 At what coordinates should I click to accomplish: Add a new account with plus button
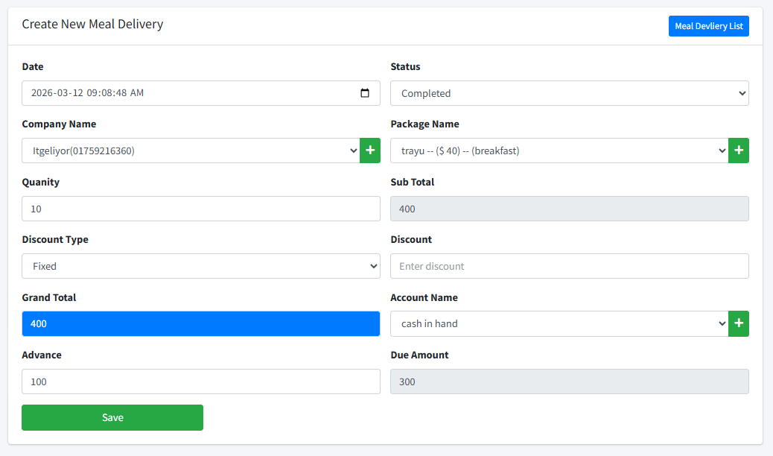coord(739,323)
